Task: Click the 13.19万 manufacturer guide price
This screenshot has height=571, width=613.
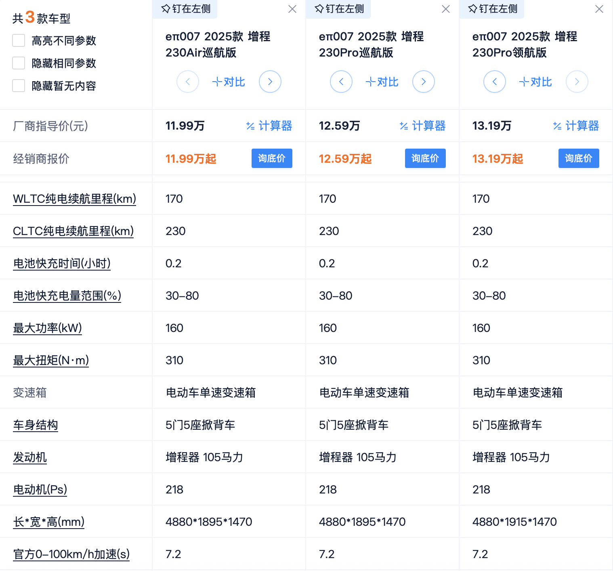Action: (x=492, y=126)
